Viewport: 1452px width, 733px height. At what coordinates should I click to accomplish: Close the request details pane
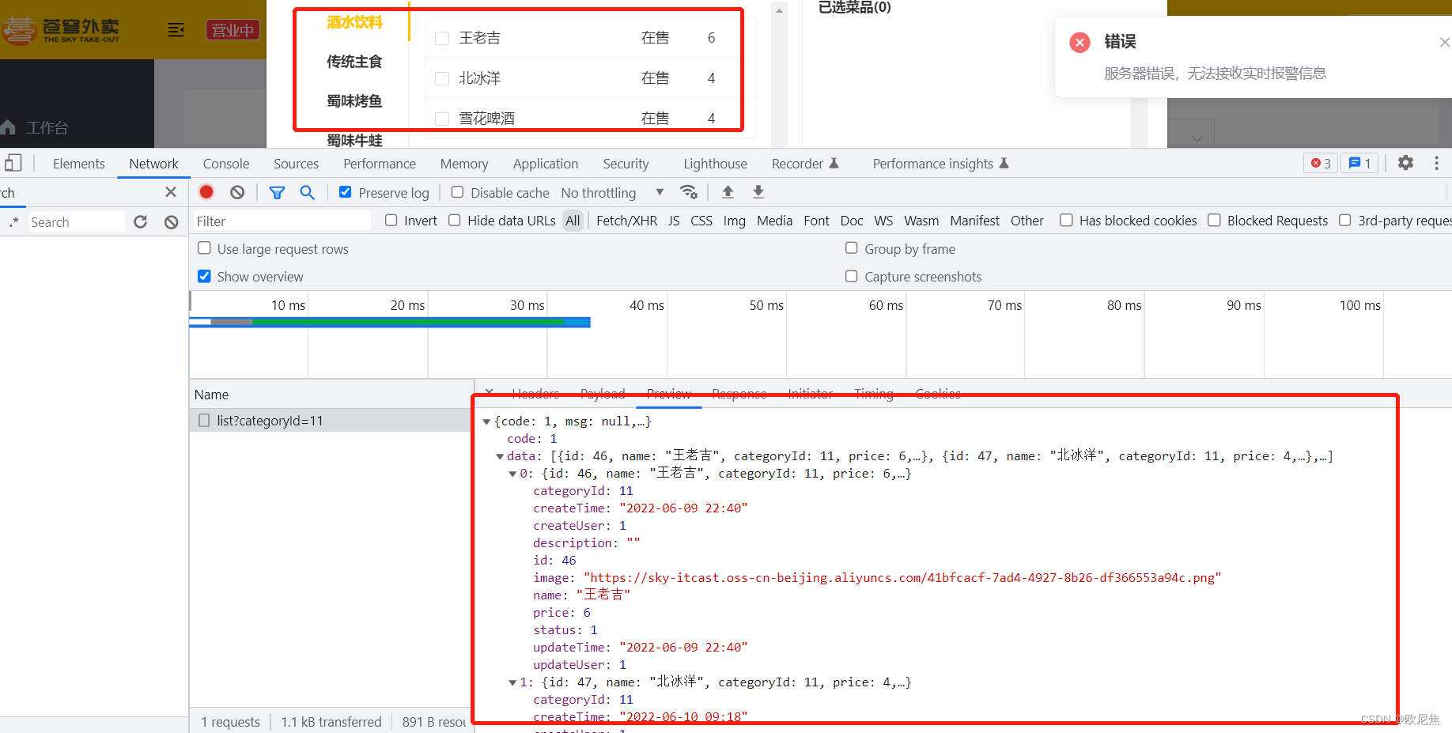click(x=490, y=392)
